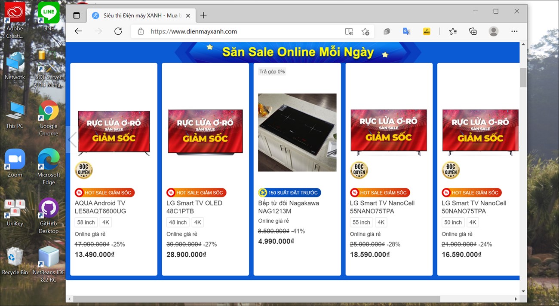559x306 pixels.
Task: Open the translate extension icon
Action: point(406,31)
